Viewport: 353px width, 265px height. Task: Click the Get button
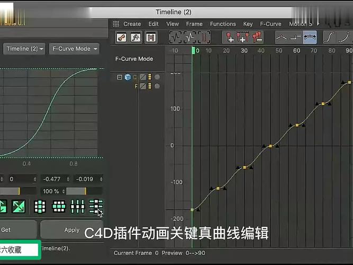18,230
